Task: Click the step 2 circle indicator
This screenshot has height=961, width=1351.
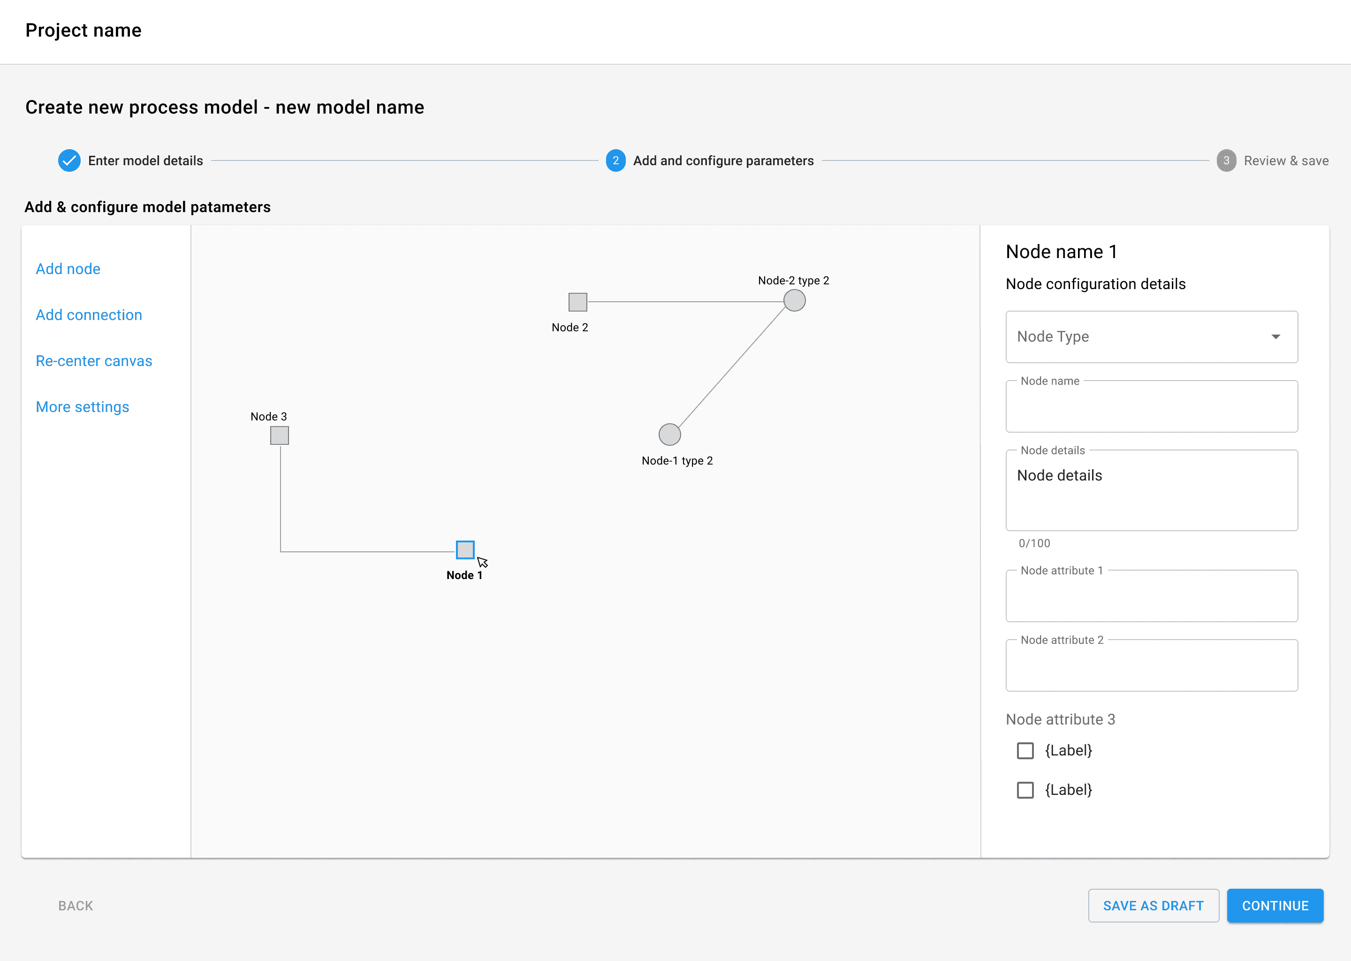Action: pyautogui.click(x=615, y=160)
